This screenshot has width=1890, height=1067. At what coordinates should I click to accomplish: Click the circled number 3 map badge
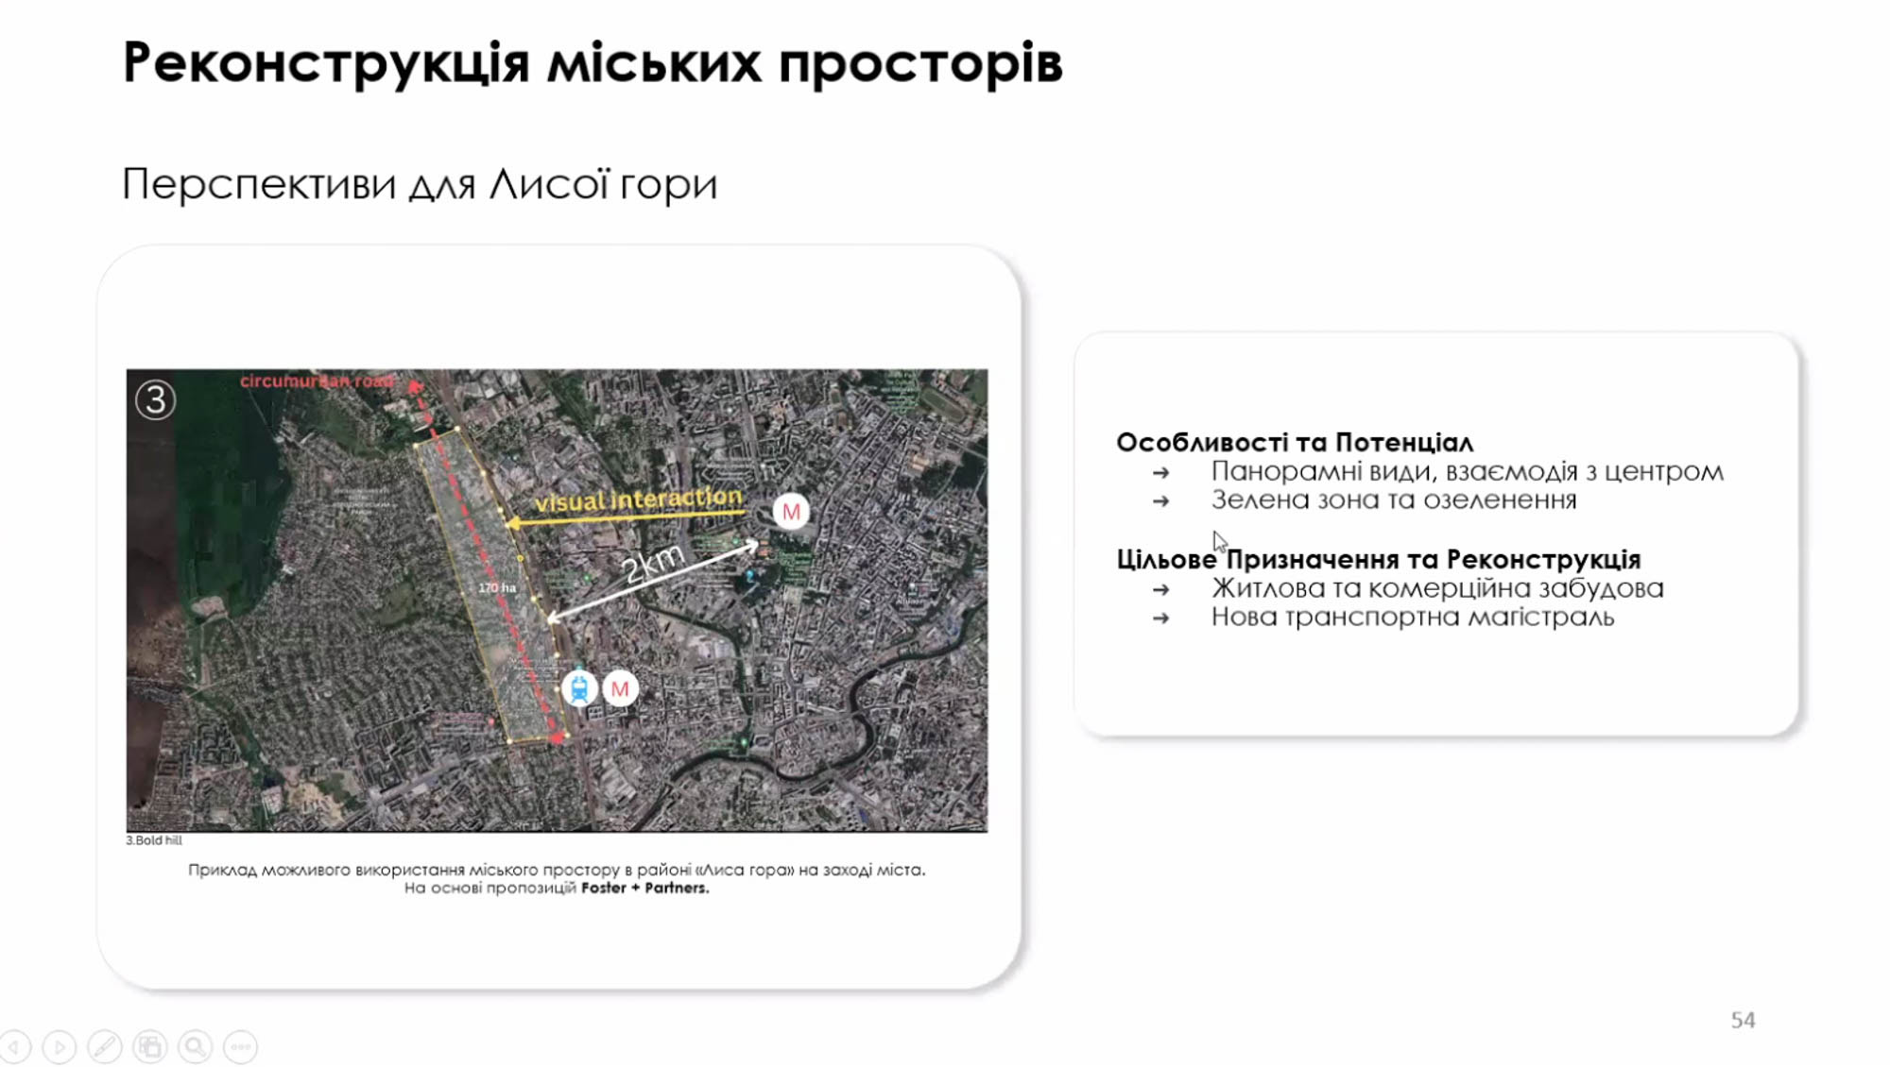coord(156,399)
